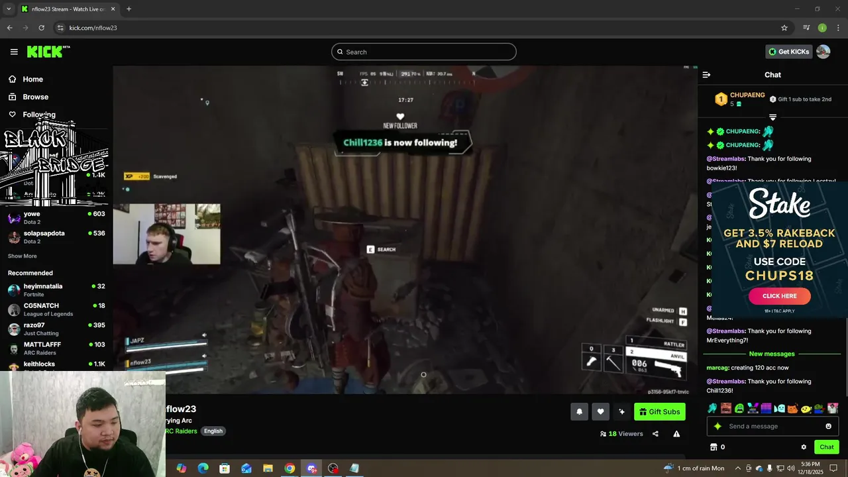Viewport: 848px width, 477px height.
Task: Select the purple grid quick emote
Action: (x=766, y=408)
